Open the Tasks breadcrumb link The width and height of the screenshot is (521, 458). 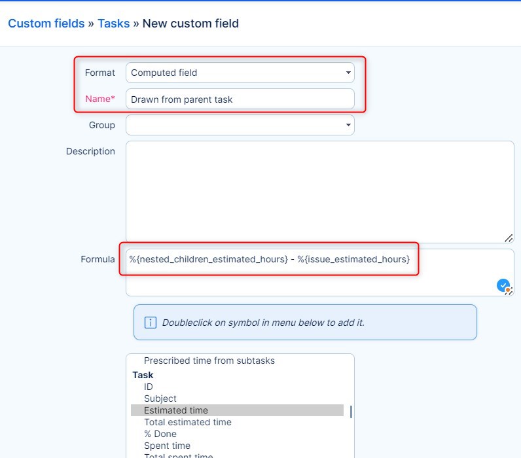click(114, 24)
